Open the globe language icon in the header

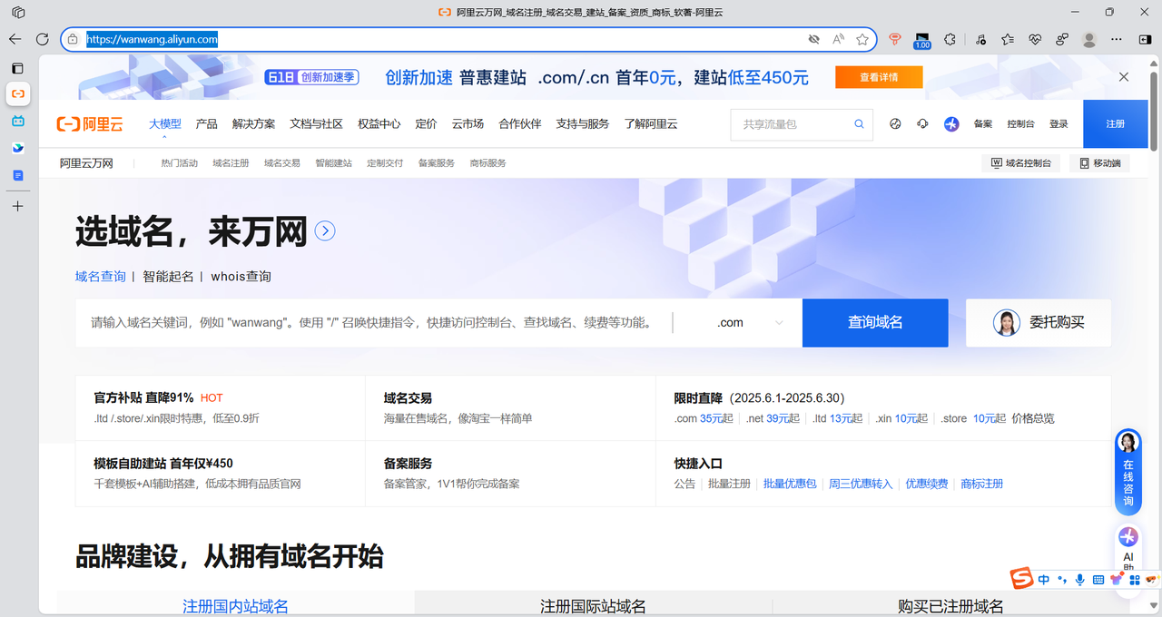pyautogui.click(x=895, y=124)
